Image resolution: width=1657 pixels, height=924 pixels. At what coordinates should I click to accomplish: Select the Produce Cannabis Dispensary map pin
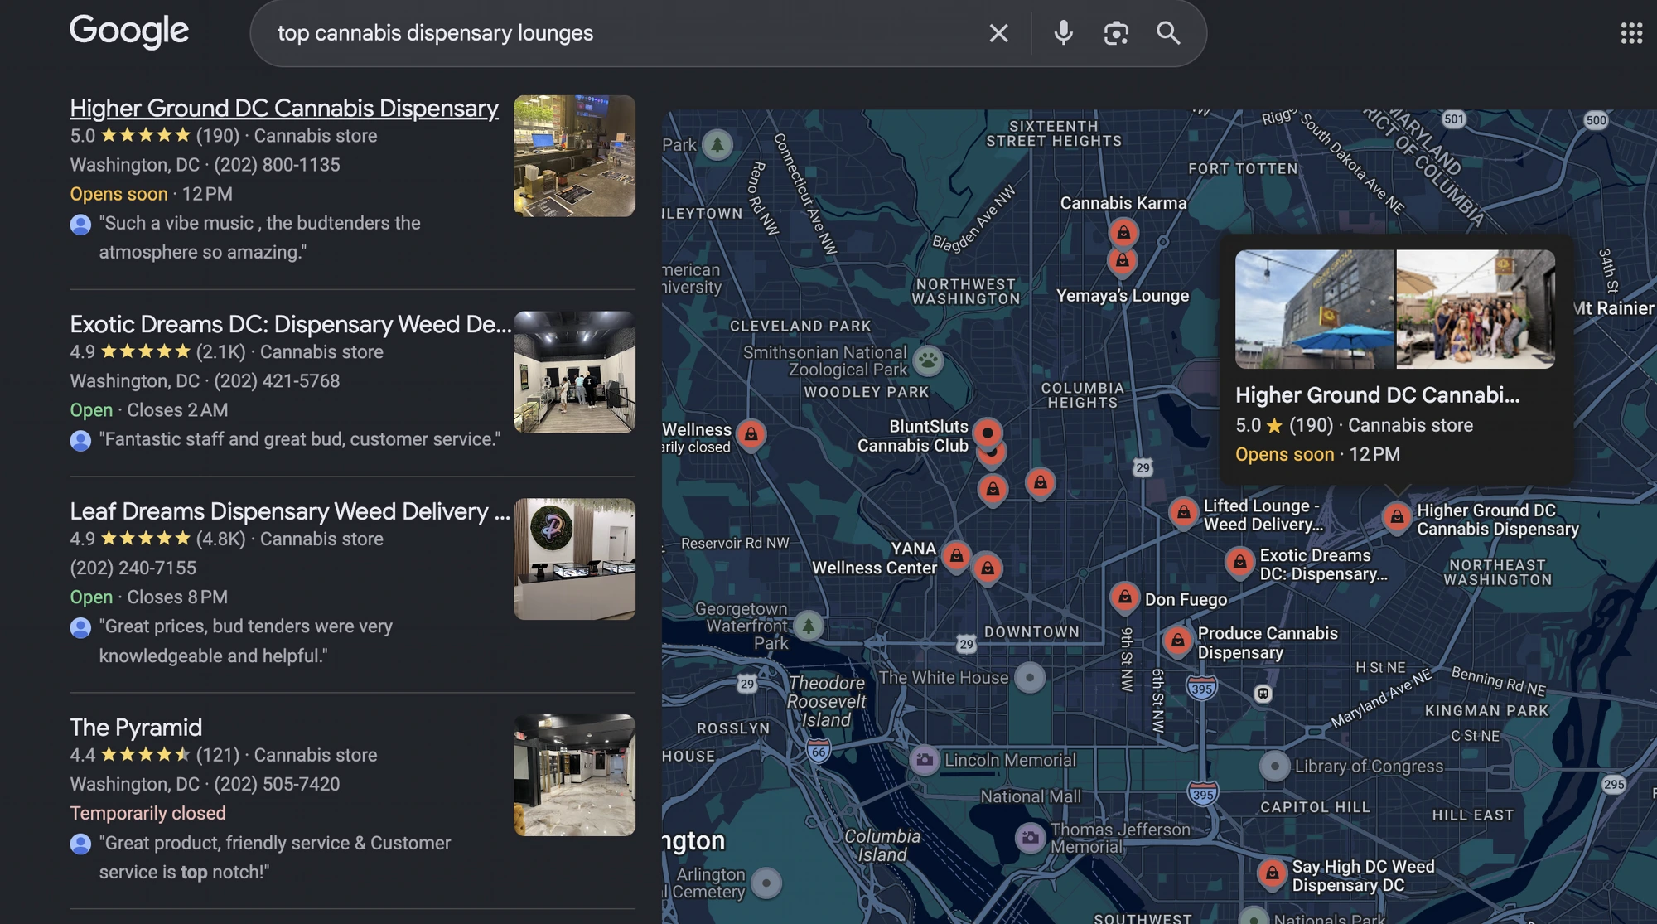point(1177,641)
